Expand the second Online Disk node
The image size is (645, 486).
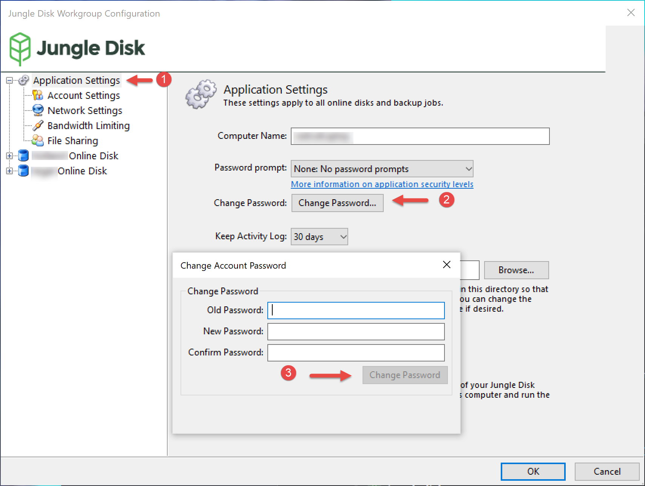[x=9, y=171]
